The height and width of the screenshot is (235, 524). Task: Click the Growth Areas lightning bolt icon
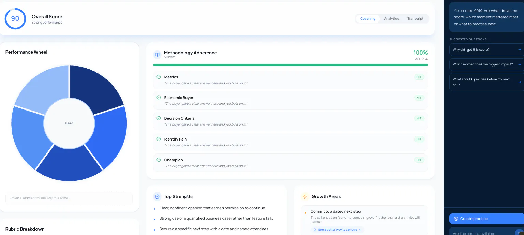[305, 196]
